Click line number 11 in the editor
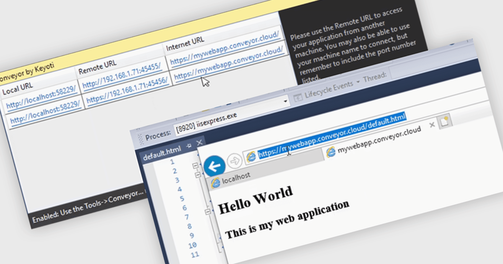The height and width of the screenshot is (264, 503). click(194, 254)
